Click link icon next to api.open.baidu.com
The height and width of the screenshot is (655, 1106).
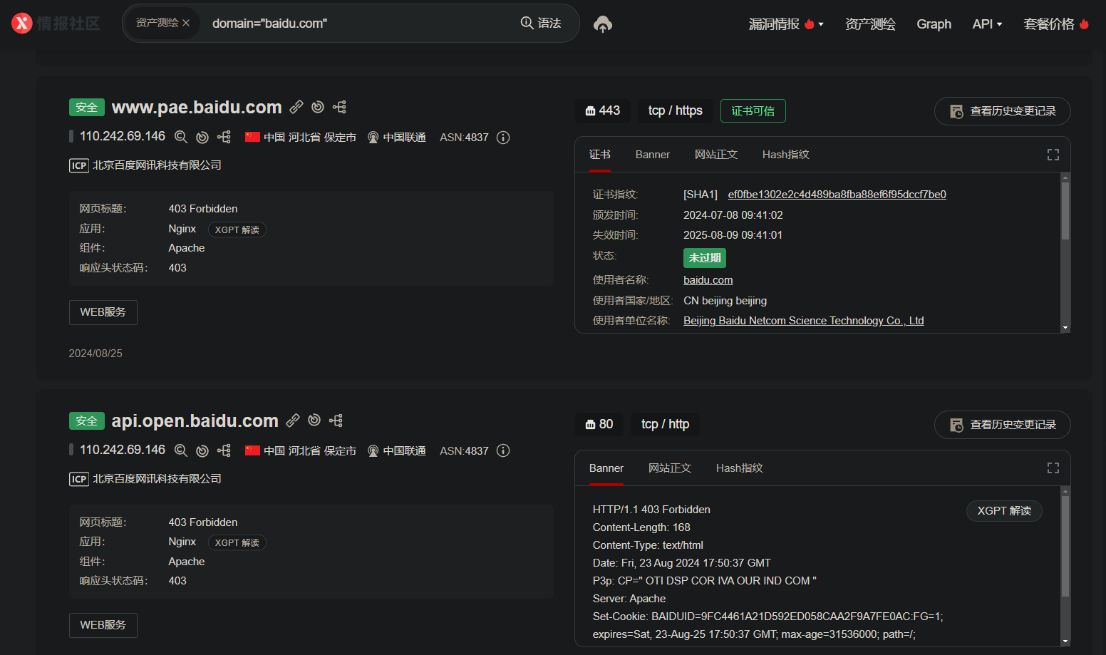pyautogui.click(x=293, y=421)
